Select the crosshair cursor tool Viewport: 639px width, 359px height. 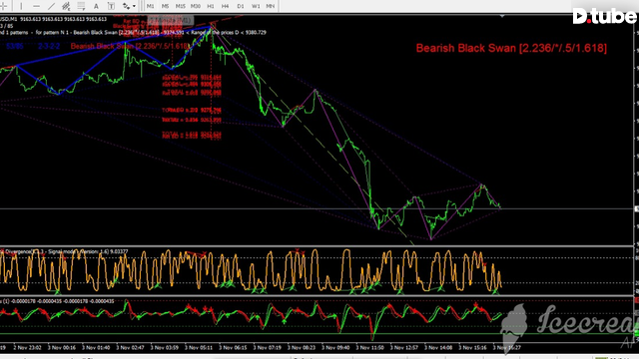pos(3,6)
